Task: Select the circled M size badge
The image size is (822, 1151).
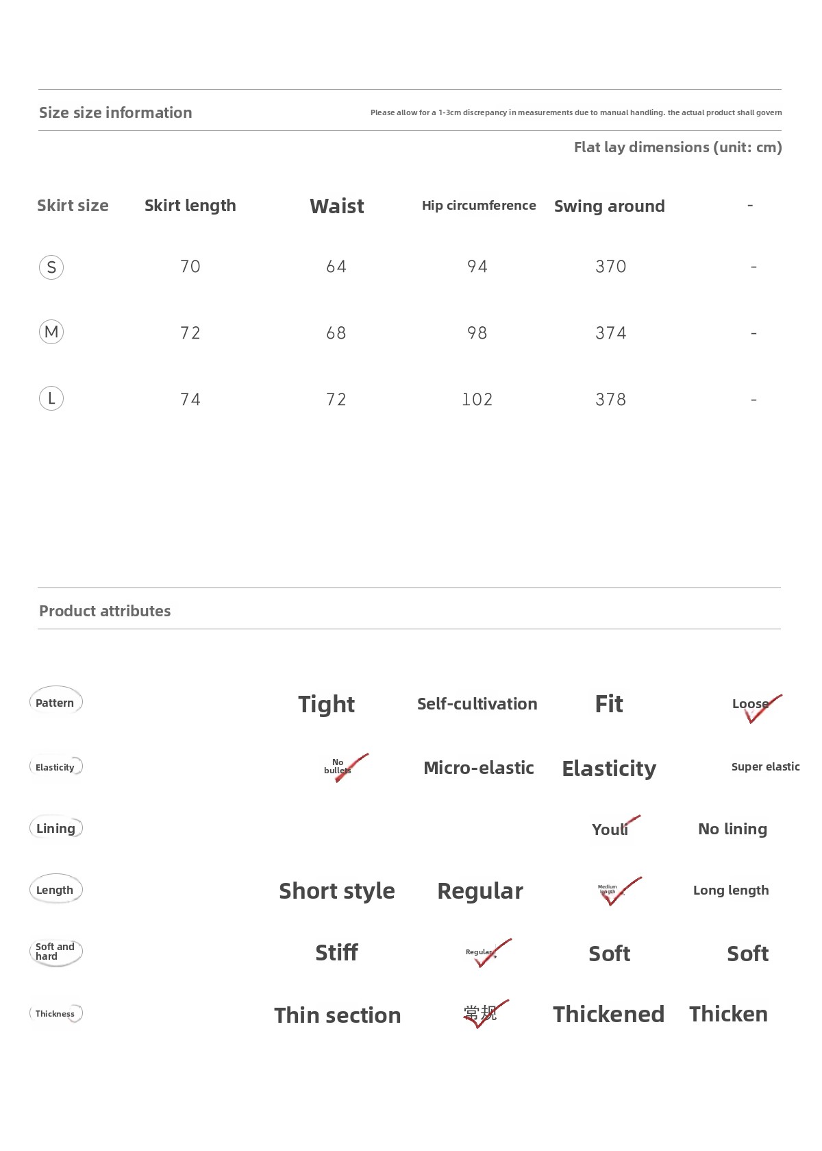Action: pyautogui.click(x=51, y=332)
